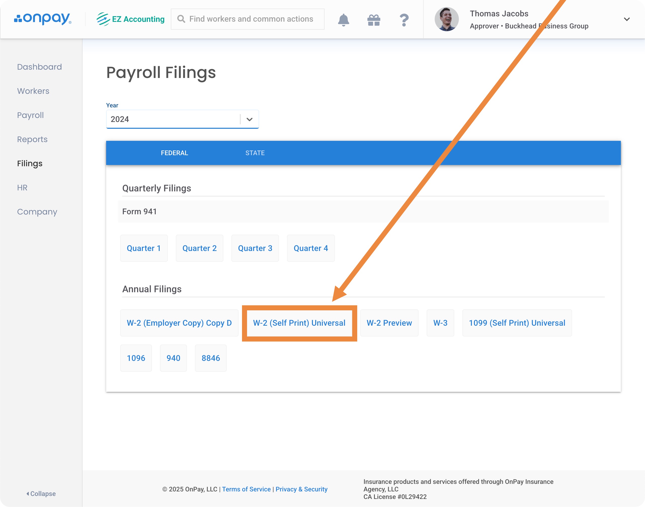
Task: Collapse the left sidebar
Action: click(41, 493)
